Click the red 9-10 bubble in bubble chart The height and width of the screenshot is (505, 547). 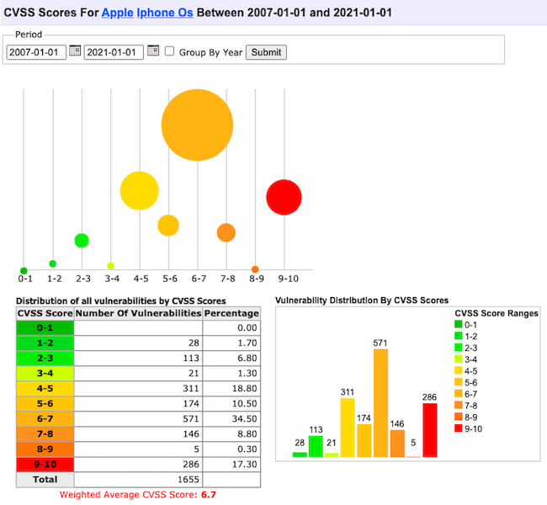284,197
